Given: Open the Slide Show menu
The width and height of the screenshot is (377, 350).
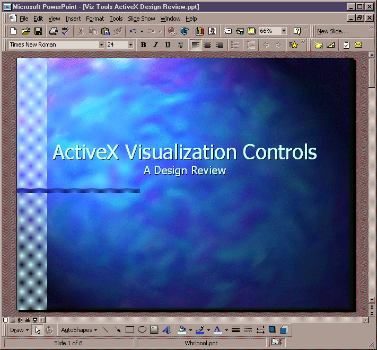Looking at the screenshot, I should pyautogui.click(x=142, y=19).
